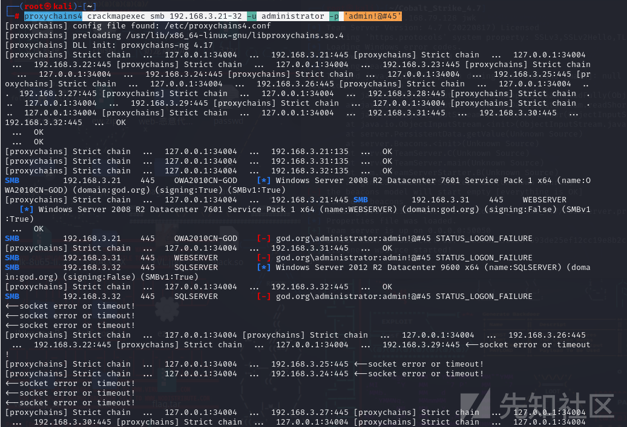Click the red [-] marker on the OWA2010CN-GOD row
627x427 pixels.
(263, 238)
